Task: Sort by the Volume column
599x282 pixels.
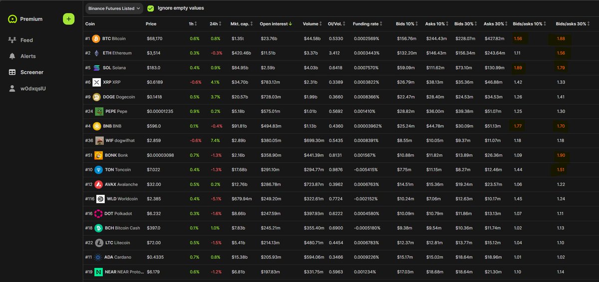Action: (313, 24)
